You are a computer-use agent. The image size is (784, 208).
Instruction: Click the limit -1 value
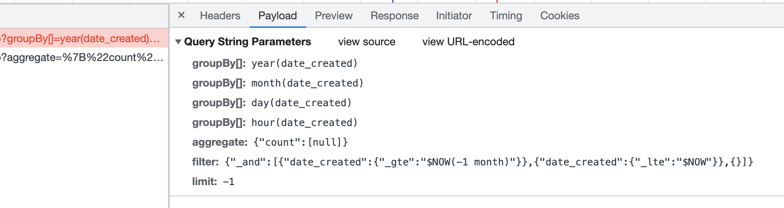pos(229,182)
